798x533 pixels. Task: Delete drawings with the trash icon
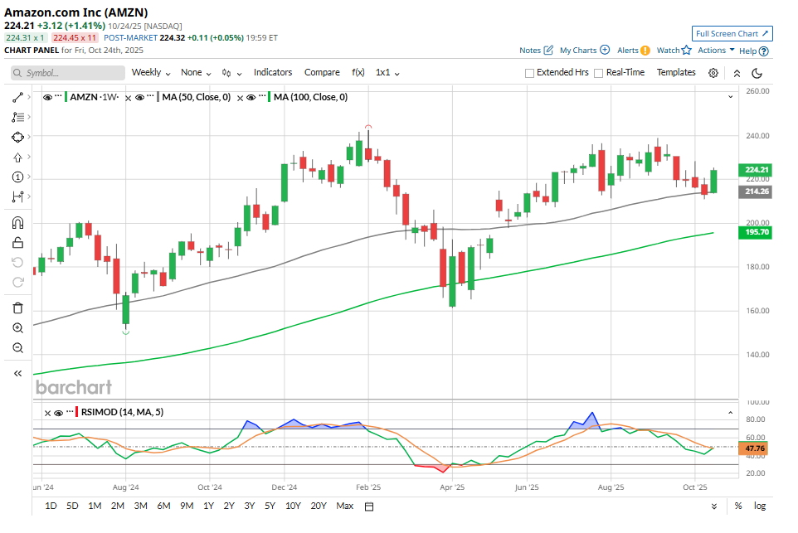tap(17, 308)
